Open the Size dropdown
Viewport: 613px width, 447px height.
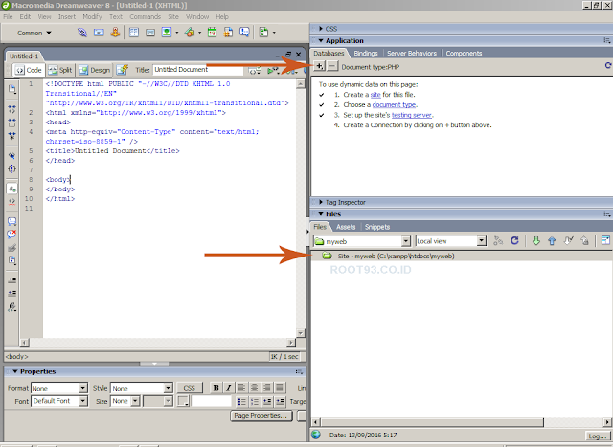pos(135,401)
